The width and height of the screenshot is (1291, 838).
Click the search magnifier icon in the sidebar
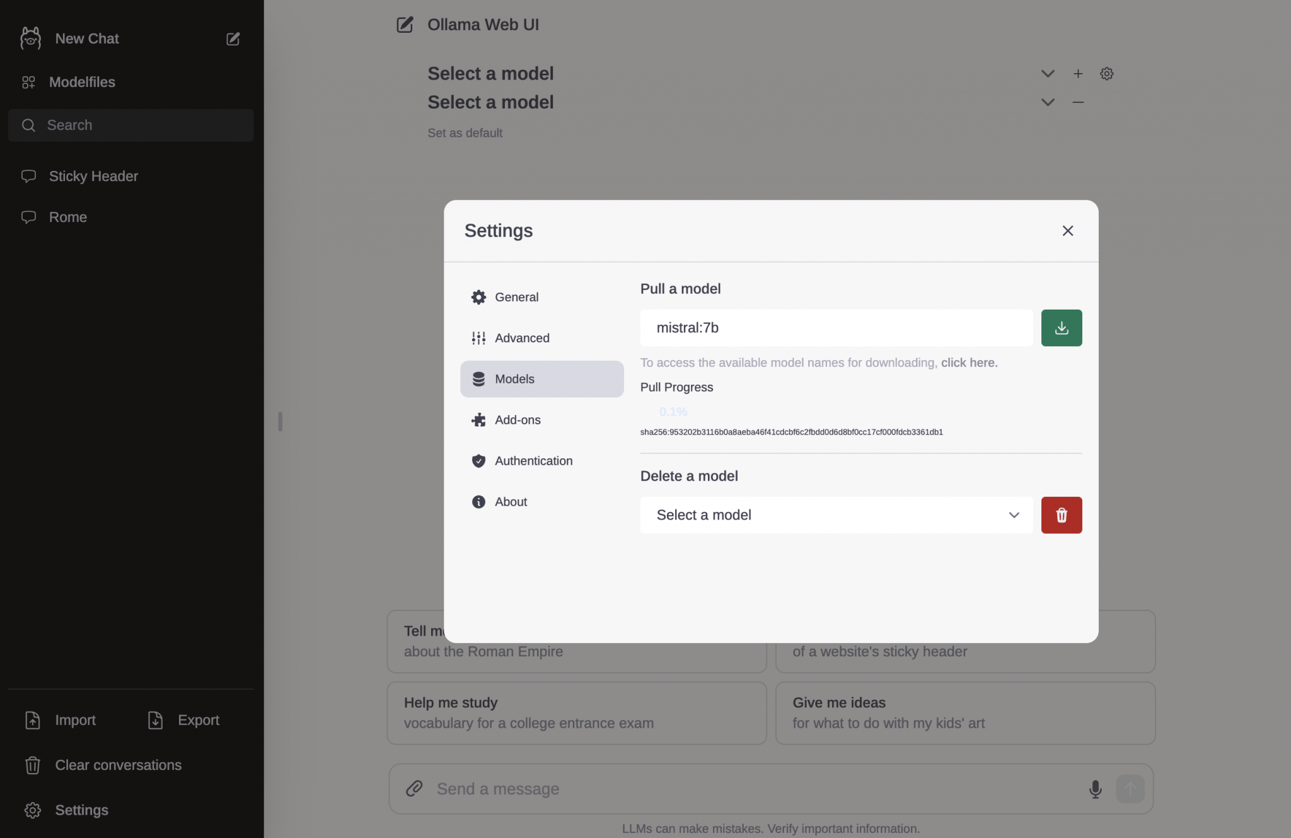coord(28,125)
